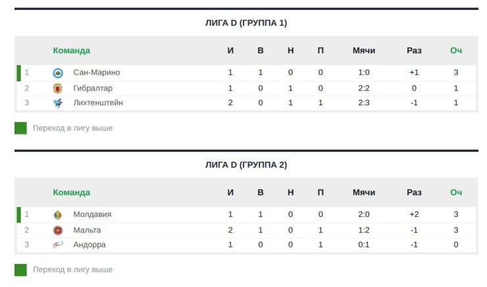Click the Malta team crest icon
Viewport: 487px width, 287px height.
coord(58,230)
